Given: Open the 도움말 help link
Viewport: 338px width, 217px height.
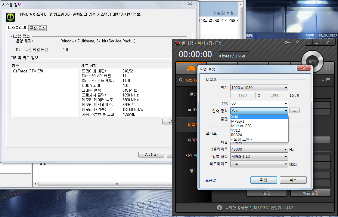Looking at the screenshot, I should click(x=211, y=180).
